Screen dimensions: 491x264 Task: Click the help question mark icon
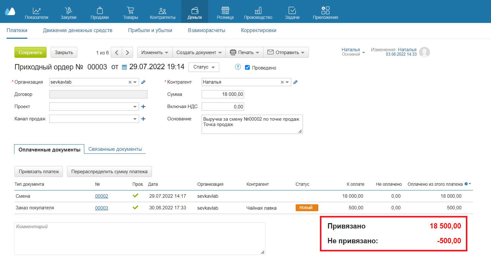tap(238, 67)
